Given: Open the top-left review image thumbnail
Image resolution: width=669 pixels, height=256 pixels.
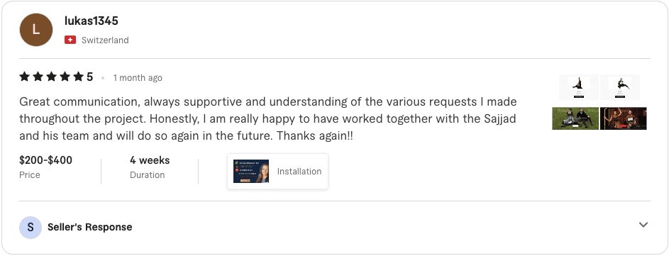Looking at the screenshot, I should tap(579, 87).
